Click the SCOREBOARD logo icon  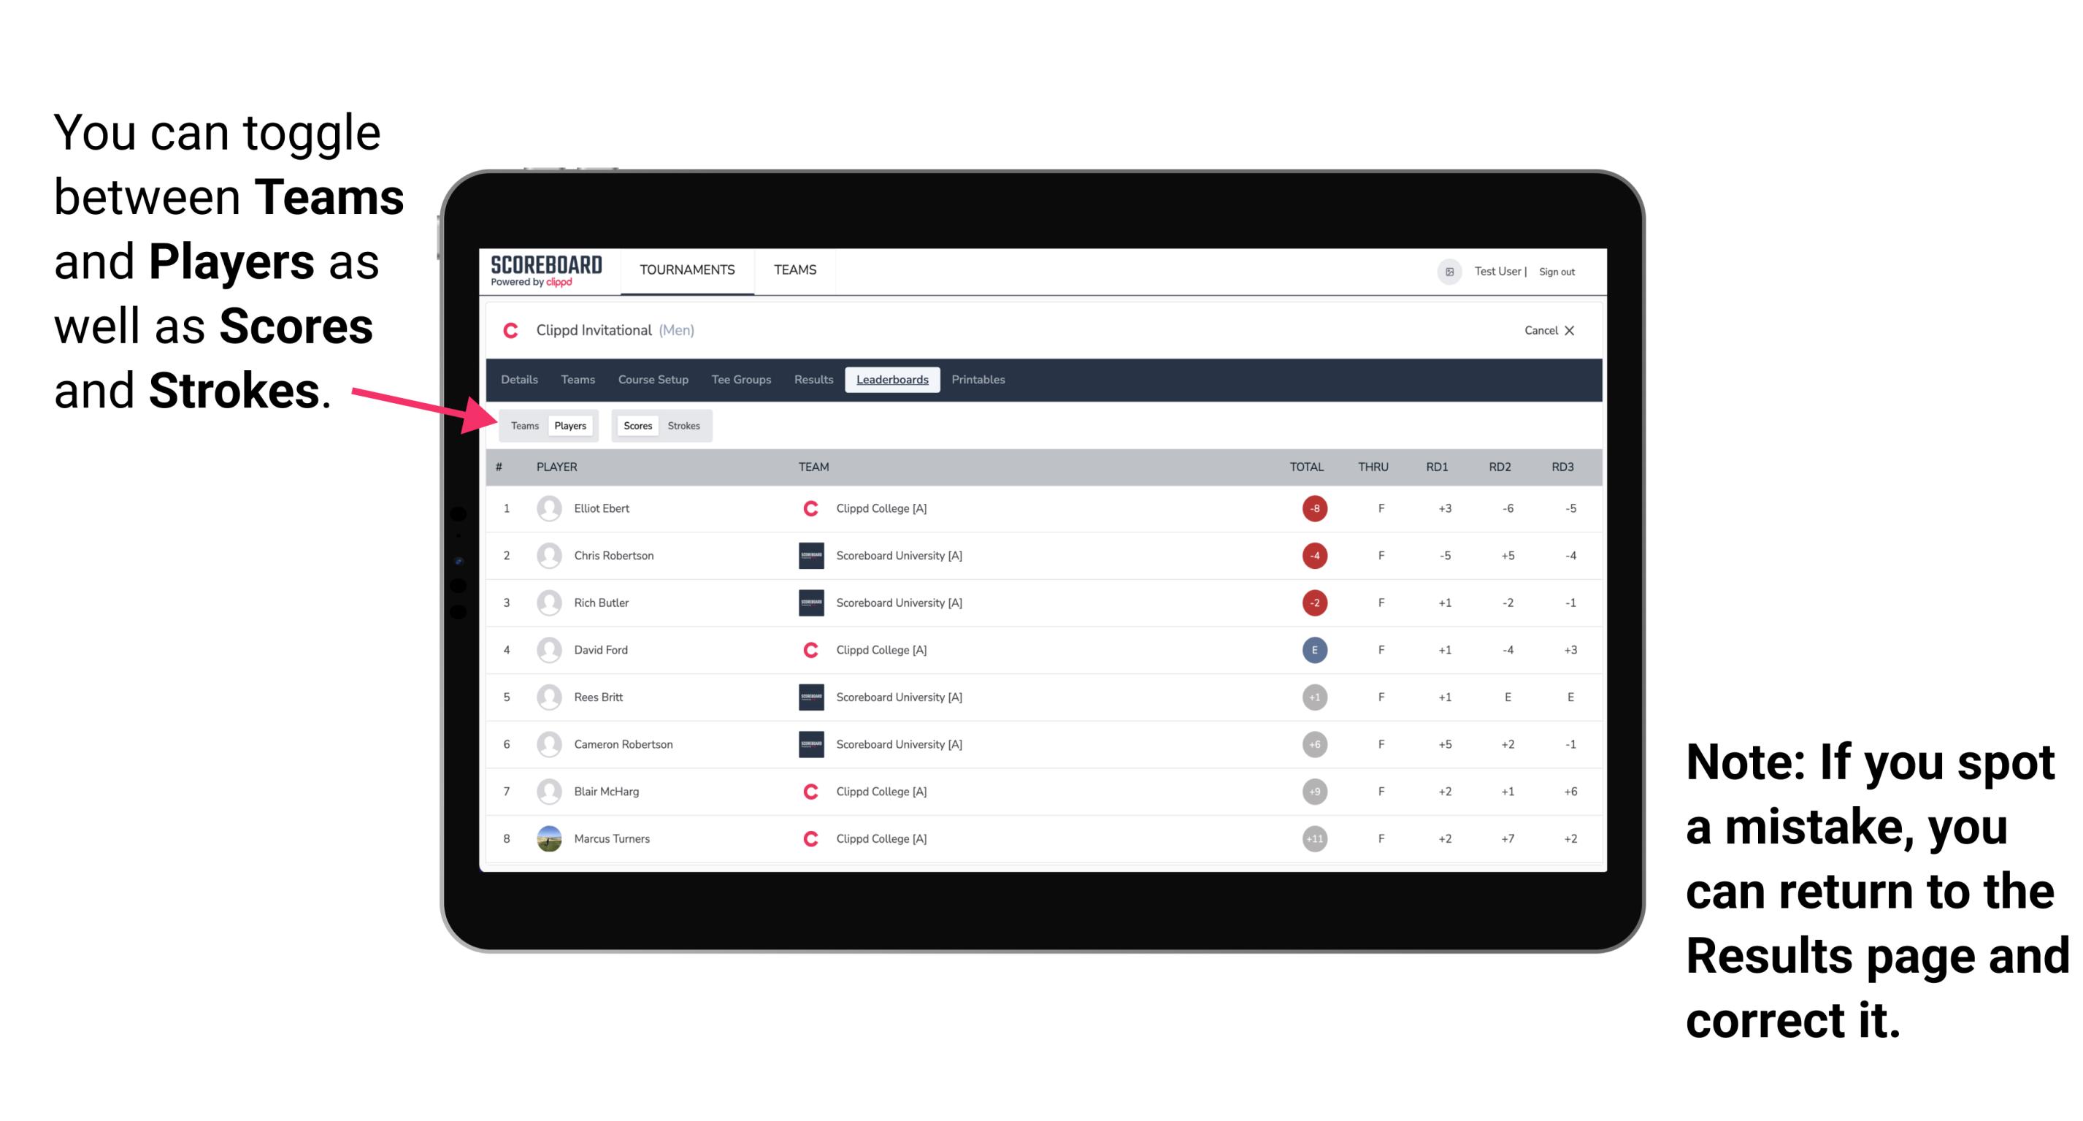(x=552, y=273)
